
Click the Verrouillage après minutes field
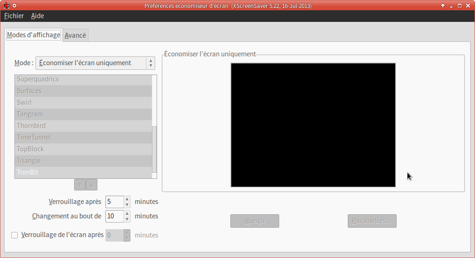pos(114,202)
